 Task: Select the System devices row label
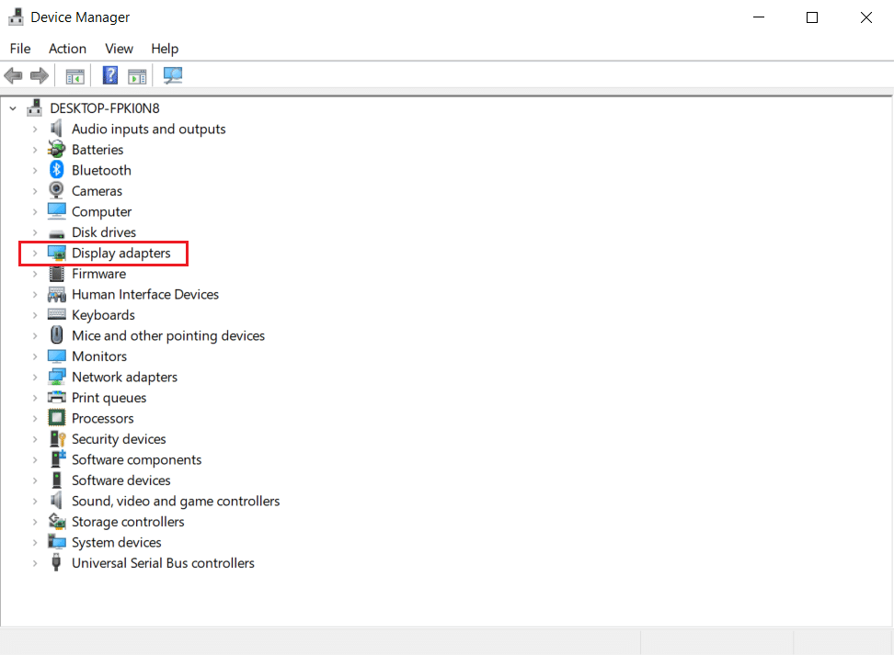click(116, 542)
